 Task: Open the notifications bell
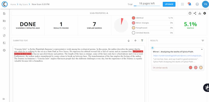(x=190, y=4)
